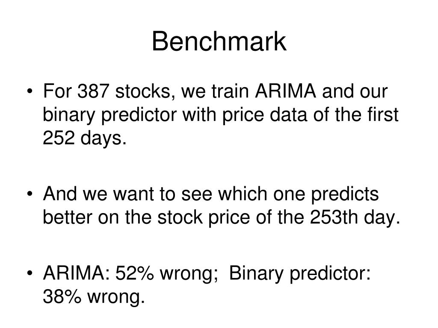This screenshot has height=328, width=438.
Task: Click the word 'first' ending the second line
Action: [383, 114]
